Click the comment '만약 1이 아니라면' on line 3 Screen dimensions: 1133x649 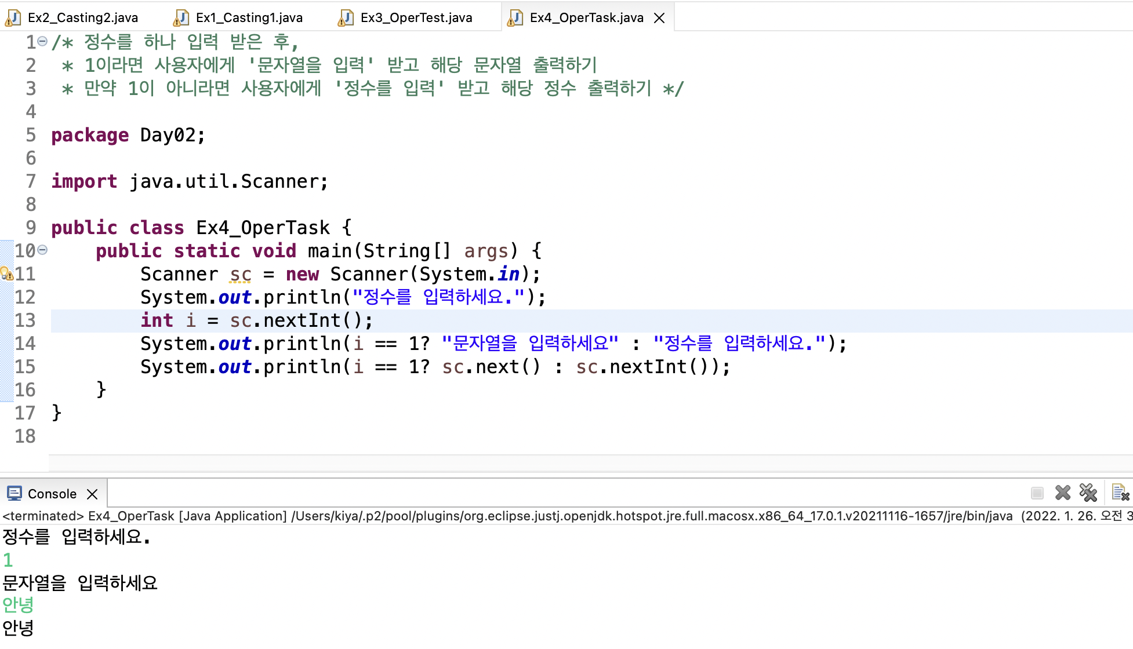(157, 89)
